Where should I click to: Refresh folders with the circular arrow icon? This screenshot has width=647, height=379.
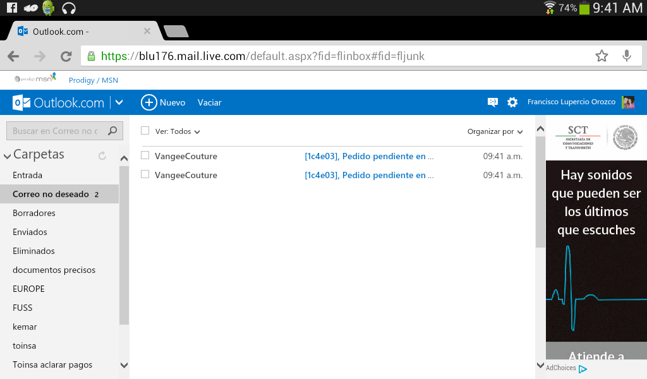click(102, 155)
